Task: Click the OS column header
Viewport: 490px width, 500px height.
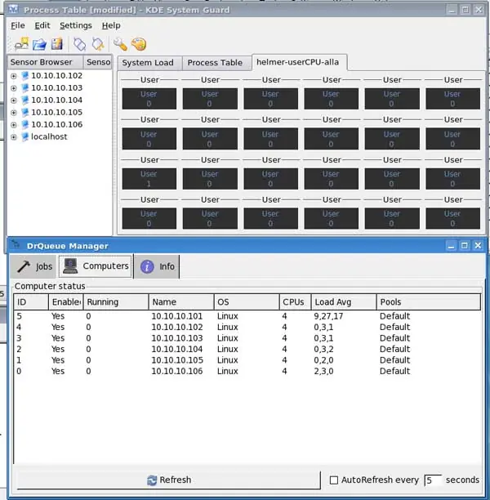Action: [247, 301]
